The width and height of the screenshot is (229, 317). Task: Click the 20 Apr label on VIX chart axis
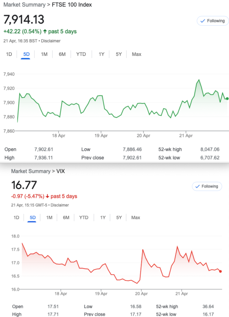[141, 294]
